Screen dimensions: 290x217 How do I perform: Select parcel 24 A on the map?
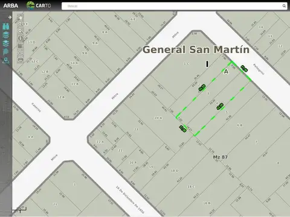click(x=158, y=118)
